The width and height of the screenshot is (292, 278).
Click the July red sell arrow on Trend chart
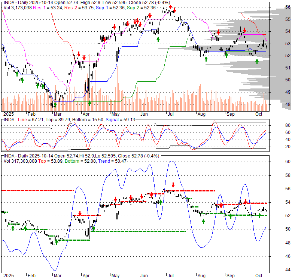click(173, 185)
